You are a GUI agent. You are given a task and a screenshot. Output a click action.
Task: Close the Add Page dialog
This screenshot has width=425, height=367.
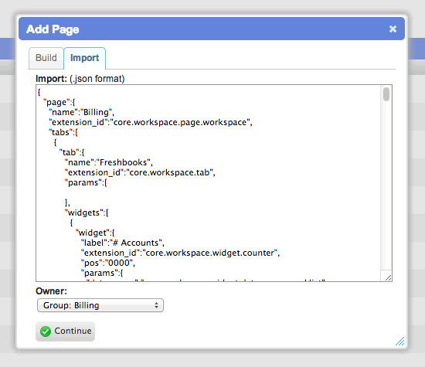pos(393,29)
